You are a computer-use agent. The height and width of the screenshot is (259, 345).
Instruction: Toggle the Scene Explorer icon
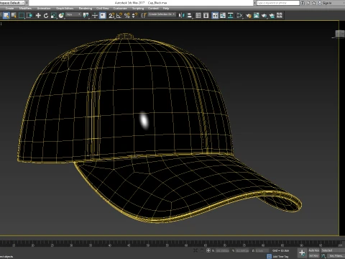click(198, 16)
